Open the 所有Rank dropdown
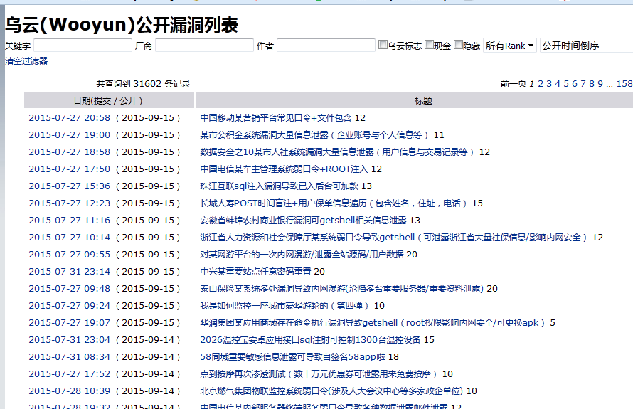The width and height of the screenshot is (633, 409). [510, 46]
